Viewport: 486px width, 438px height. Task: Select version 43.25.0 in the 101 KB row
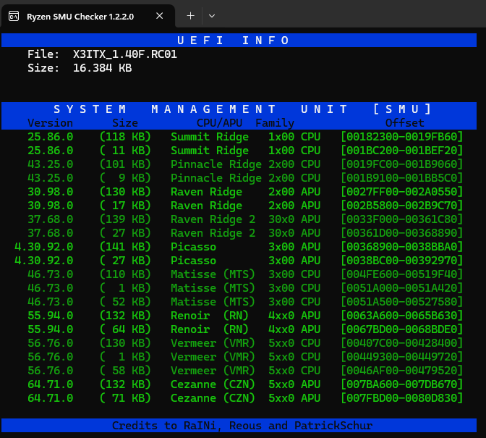coord(50,164)
